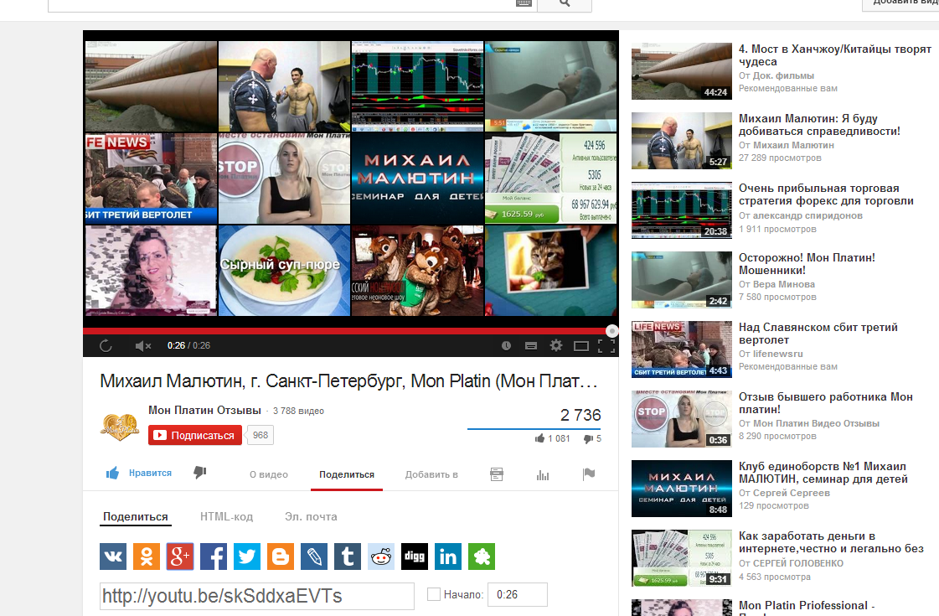
Task: Select the youtu.be share URL field
Action: (x=257, y=596)
